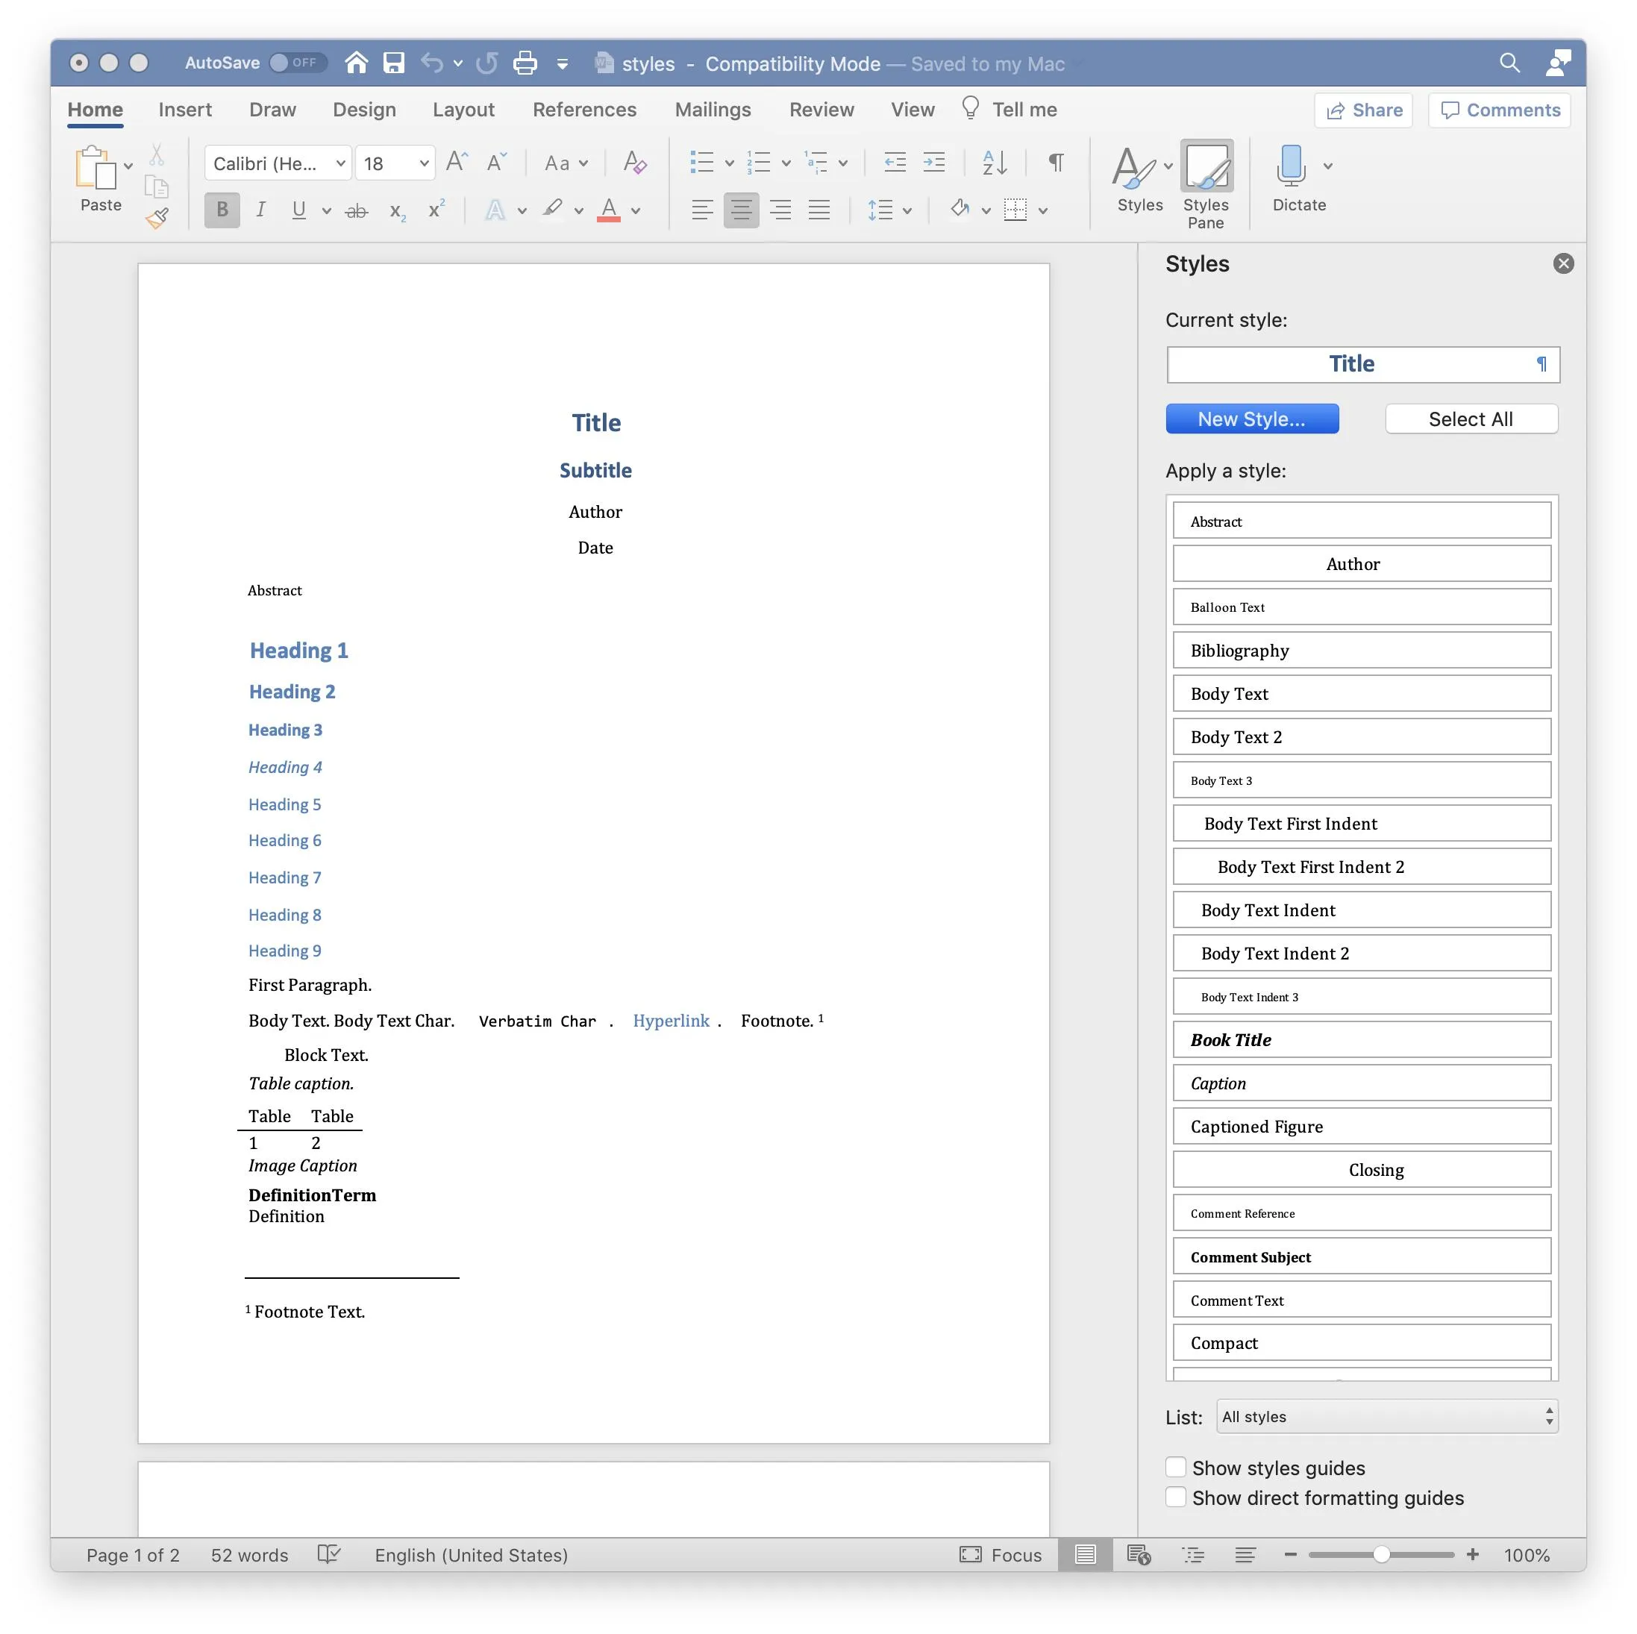The image size is (1637, 1634).
Task: Click the Select All button
Action: click(1470, 419)
